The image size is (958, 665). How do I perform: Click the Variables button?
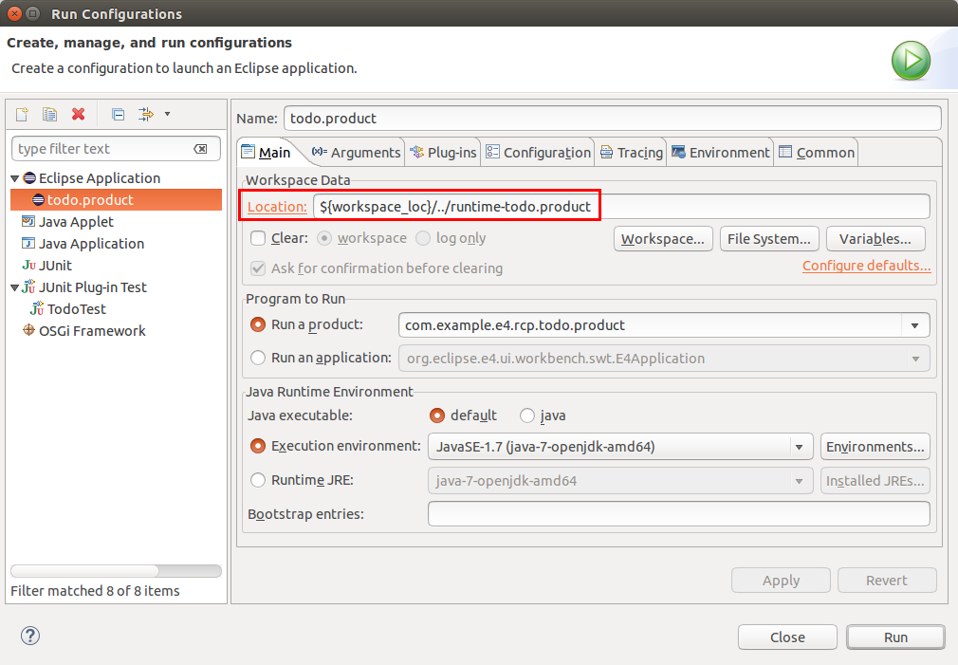875,238
